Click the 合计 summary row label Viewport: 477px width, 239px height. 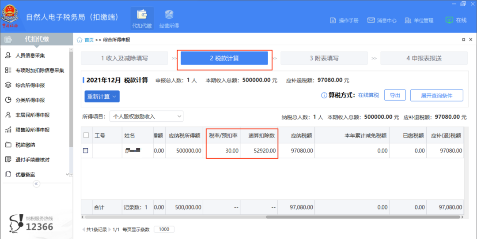click(x=99, y=207)
